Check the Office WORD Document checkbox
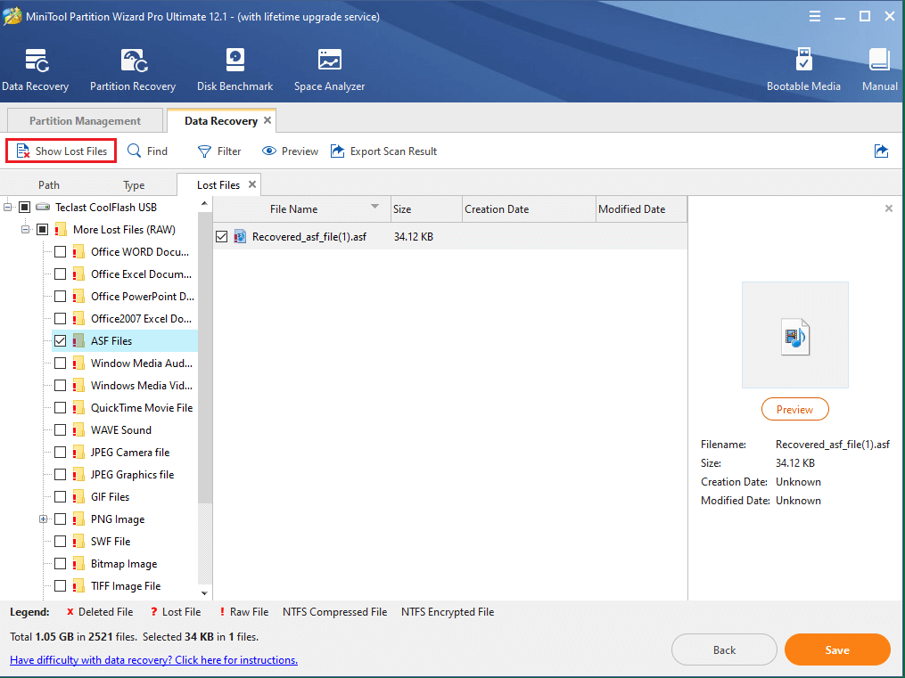This screenshot has height=678, width=905. point(60,252)
